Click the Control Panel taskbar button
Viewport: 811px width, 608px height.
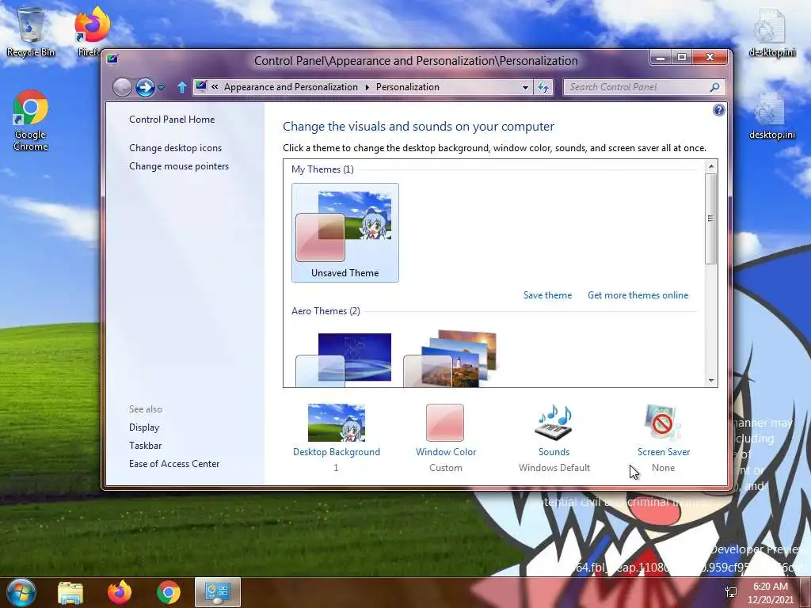218,592
